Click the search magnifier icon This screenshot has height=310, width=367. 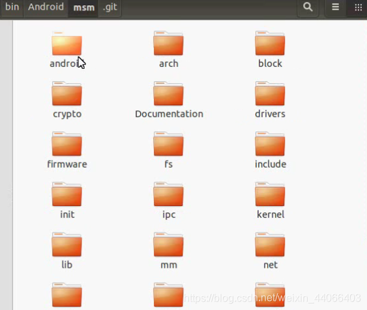tap(308, 7)
